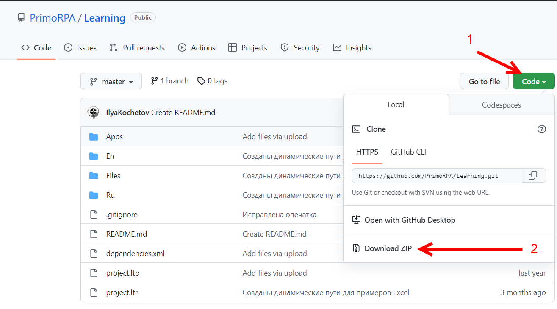Open the Apps folder
Image resolution: width=557 pixels, height=309 pixels.
pos(114,137)
